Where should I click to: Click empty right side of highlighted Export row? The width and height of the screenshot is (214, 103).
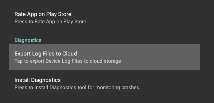pos(161,57)
